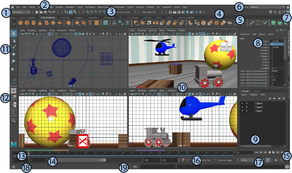
Task: Create a polygon cone from the shelf
Action: coord(40,23)
